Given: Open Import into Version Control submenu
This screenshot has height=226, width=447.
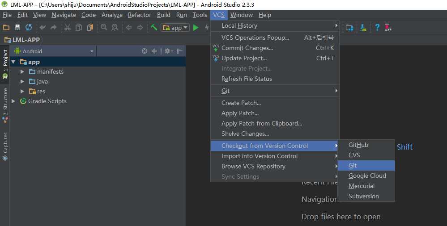Looking at the screenshot, I should [275, 156].
